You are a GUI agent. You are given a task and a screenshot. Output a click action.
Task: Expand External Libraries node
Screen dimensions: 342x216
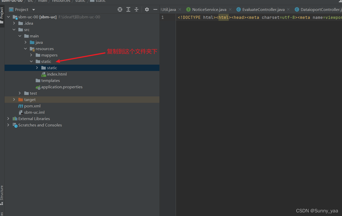pyautogui.click(x=8, y=119)
